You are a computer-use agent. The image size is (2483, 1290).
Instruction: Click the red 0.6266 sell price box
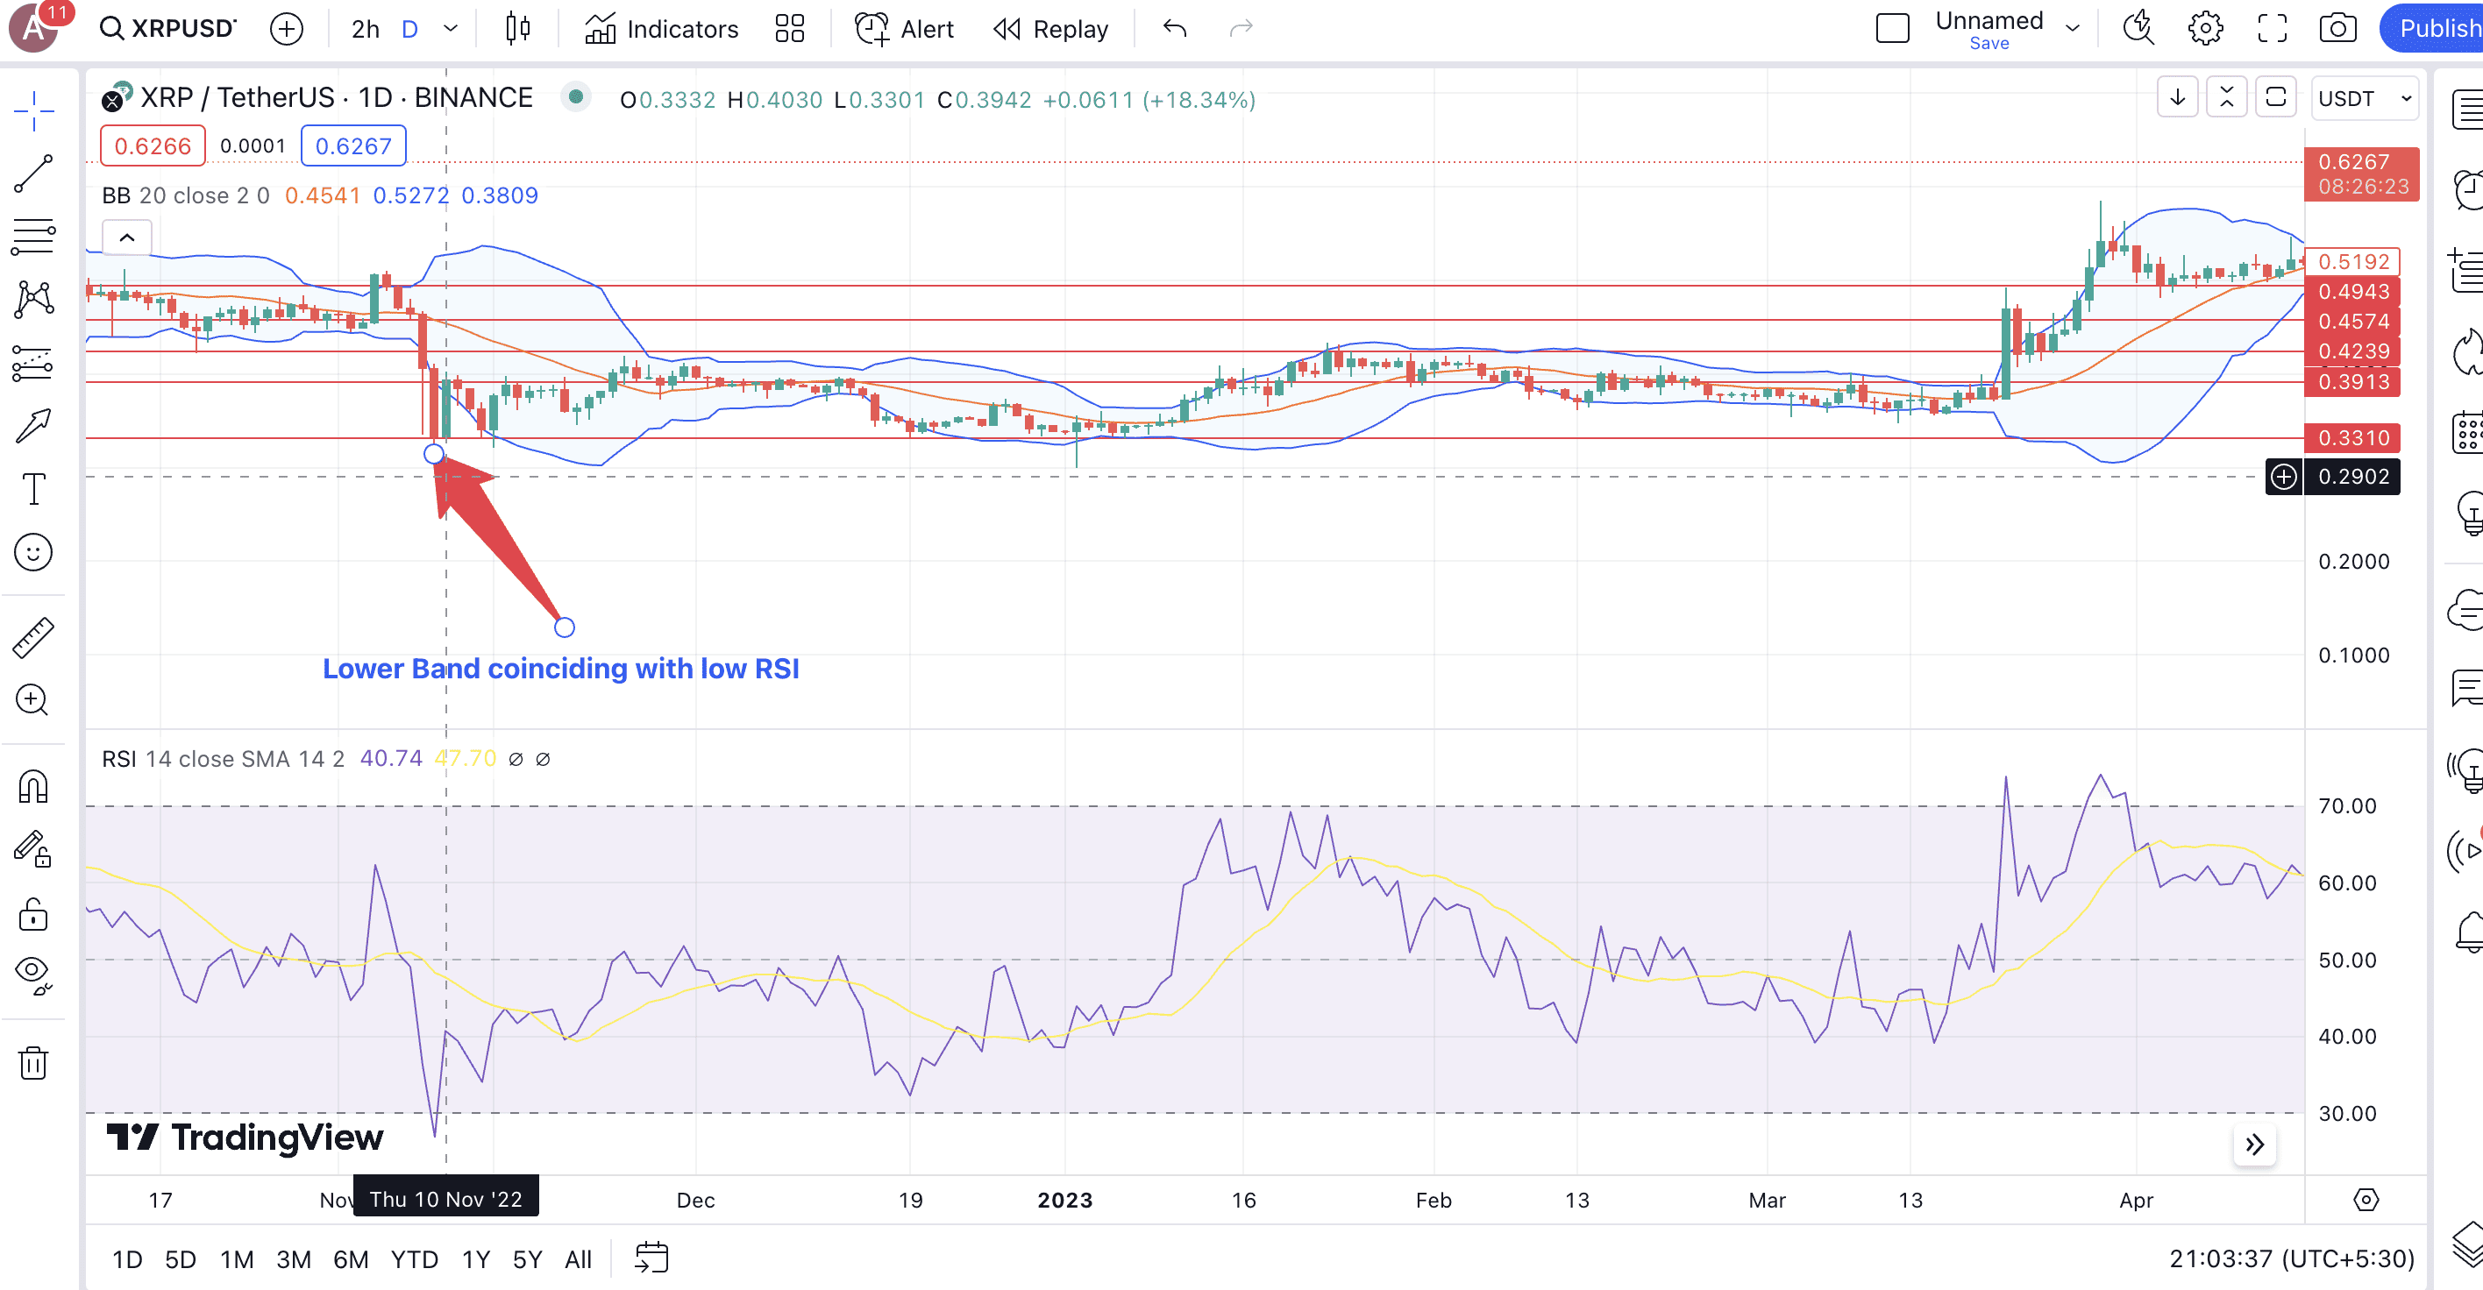[153, 145]
